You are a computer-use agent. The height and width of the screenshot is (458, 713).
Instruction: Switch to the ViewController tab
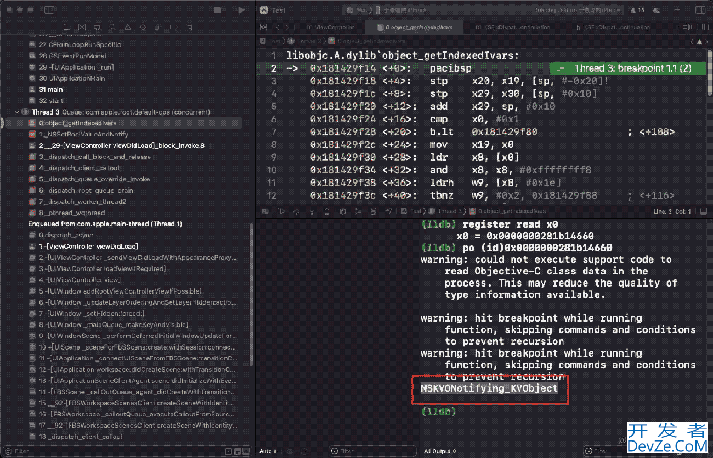(330, 27)
